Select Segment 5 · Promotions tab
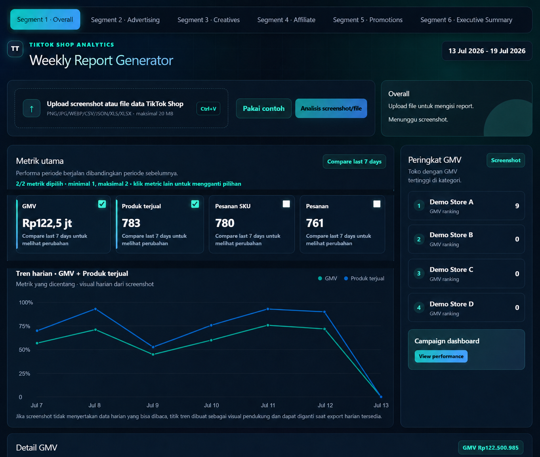The height and width of the screenshot is (457, 540). (x=368, y=20)
